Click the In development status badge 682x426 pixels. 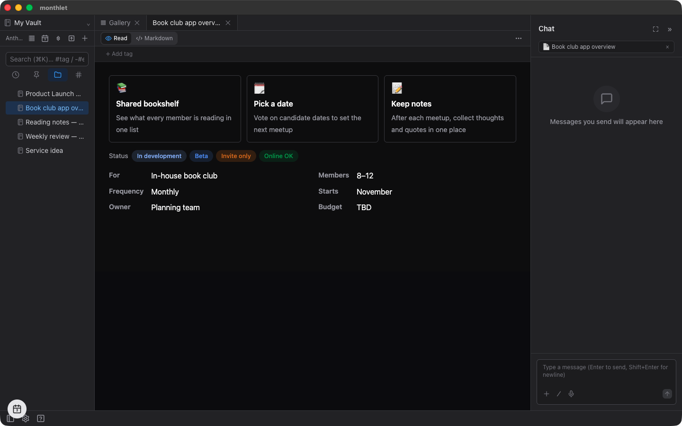pyautogui.click(x=159, y=156)
